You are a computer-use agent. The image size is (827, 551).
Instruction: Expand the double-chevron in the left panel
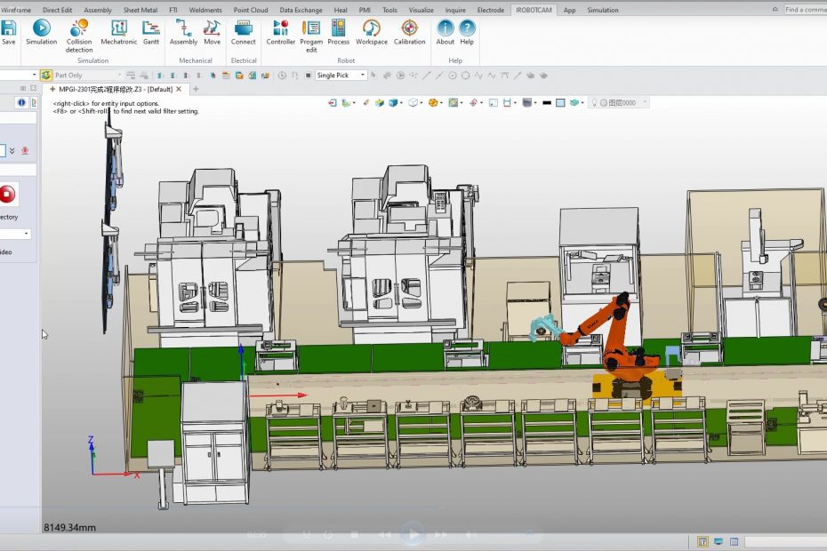pyautogui.click(x=12, y=150)
